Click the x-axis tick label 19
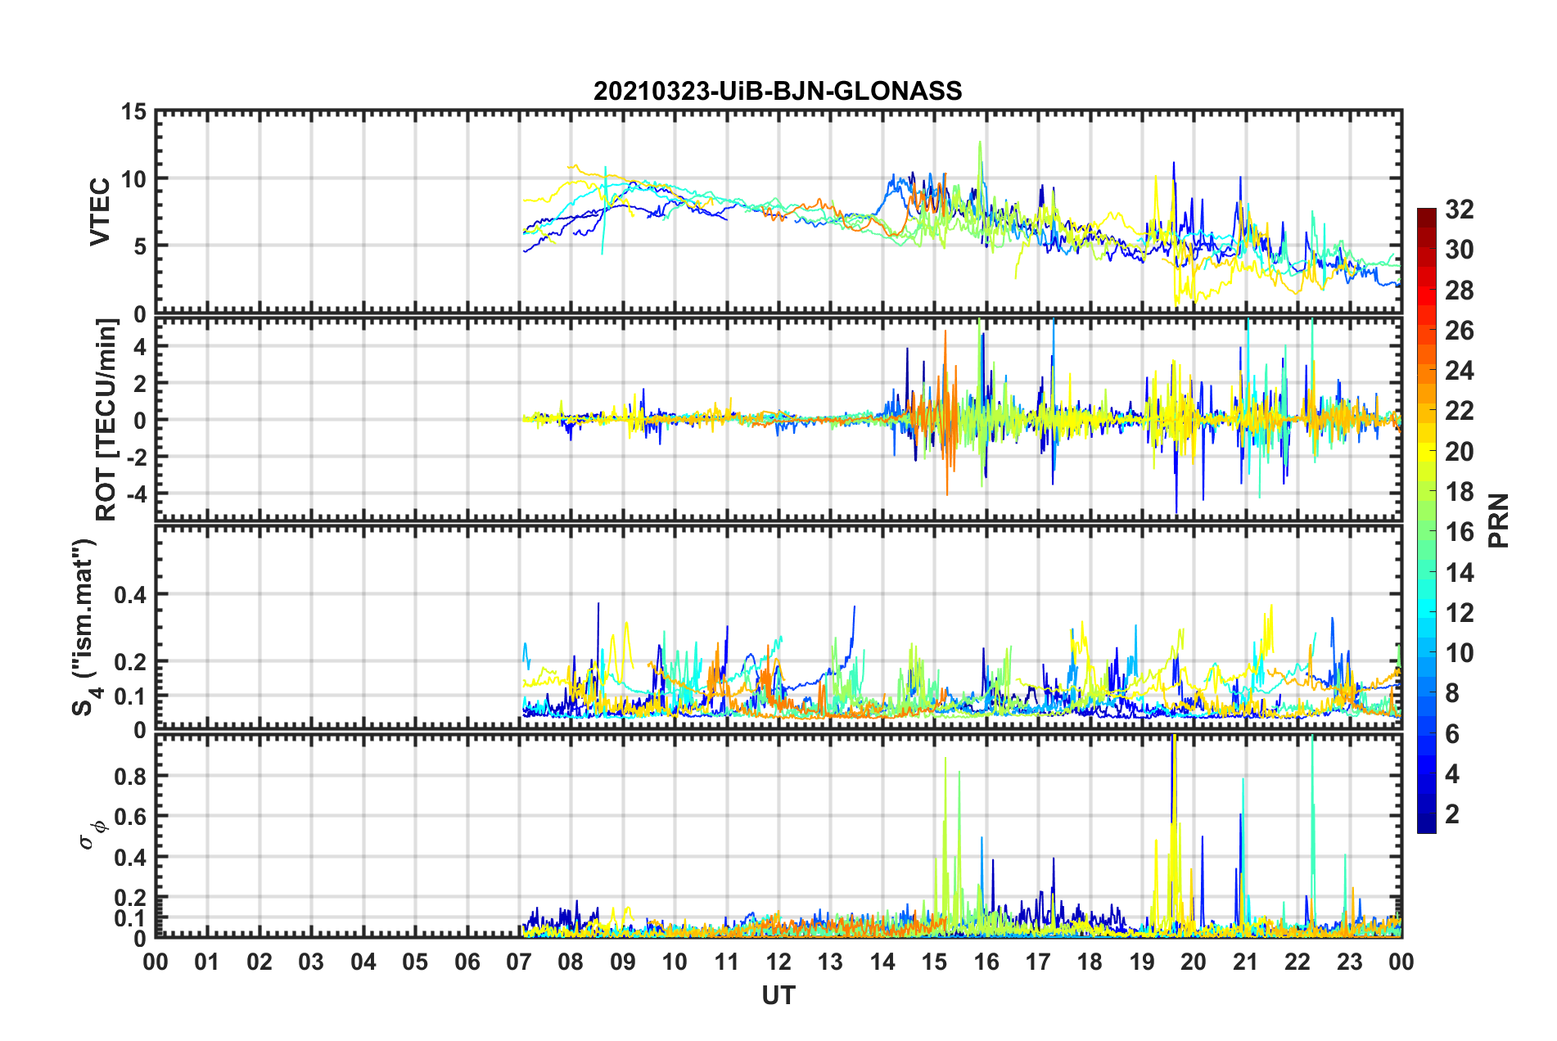The height and width of the screenshot is (1041, 1557). (x=1141, y=962)
